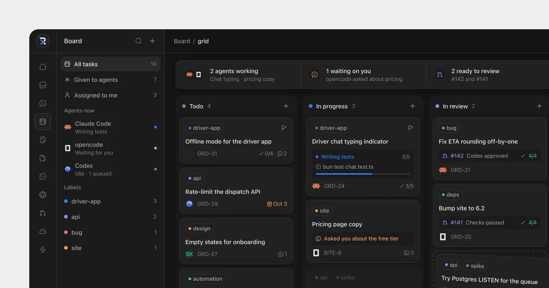This screenshot has height=288, width=549.
Task: Click the app logo in the top-left corner
Action: [43, 41]
